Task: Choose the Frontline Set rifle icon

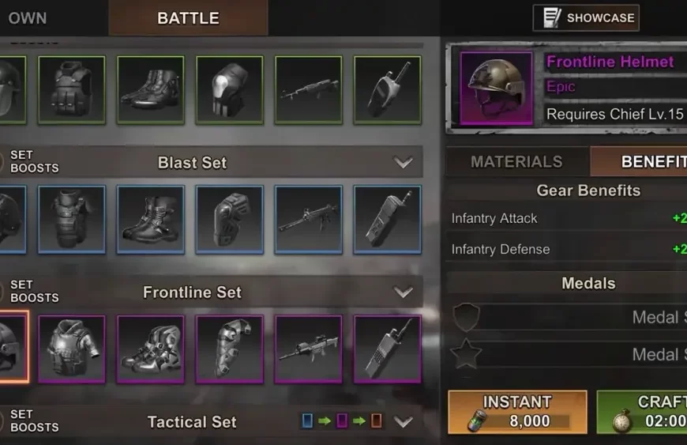Action: [x=309, y=349]
